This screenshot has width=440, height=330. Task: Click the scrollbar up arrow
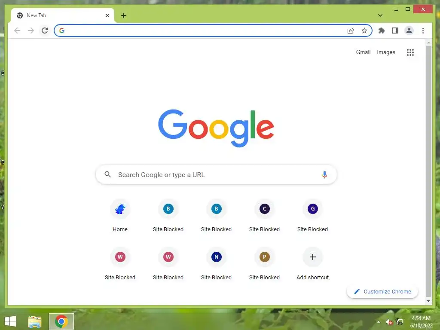[x=428, y=43]
